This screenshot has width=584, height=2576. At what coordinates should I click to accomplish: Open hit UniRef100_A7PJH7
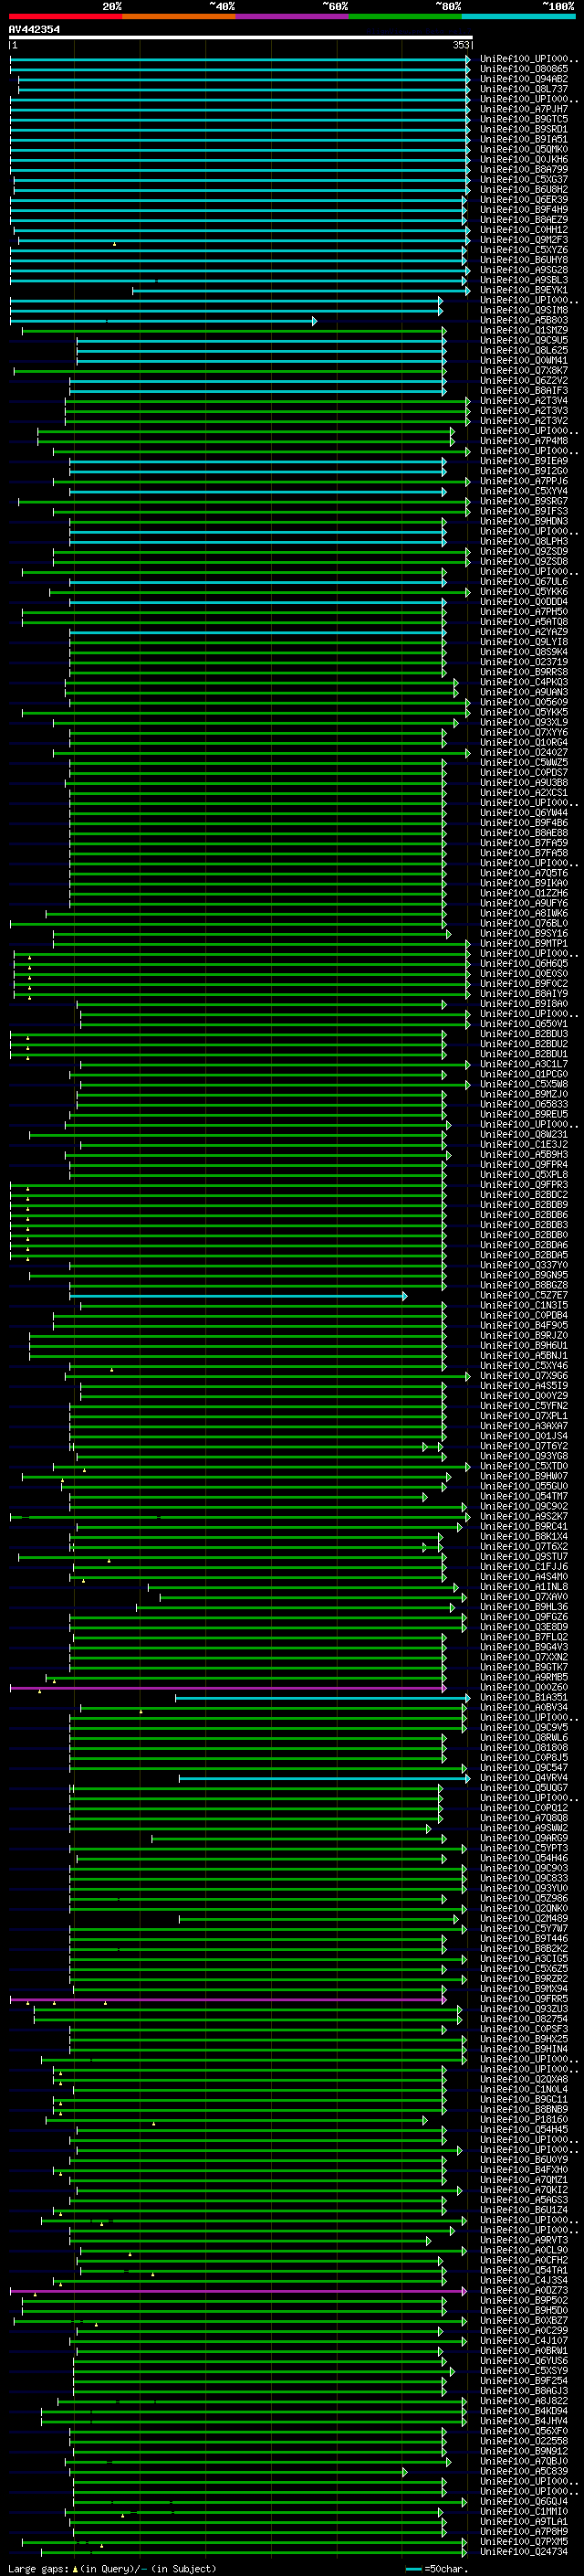[x=524, y=109]
